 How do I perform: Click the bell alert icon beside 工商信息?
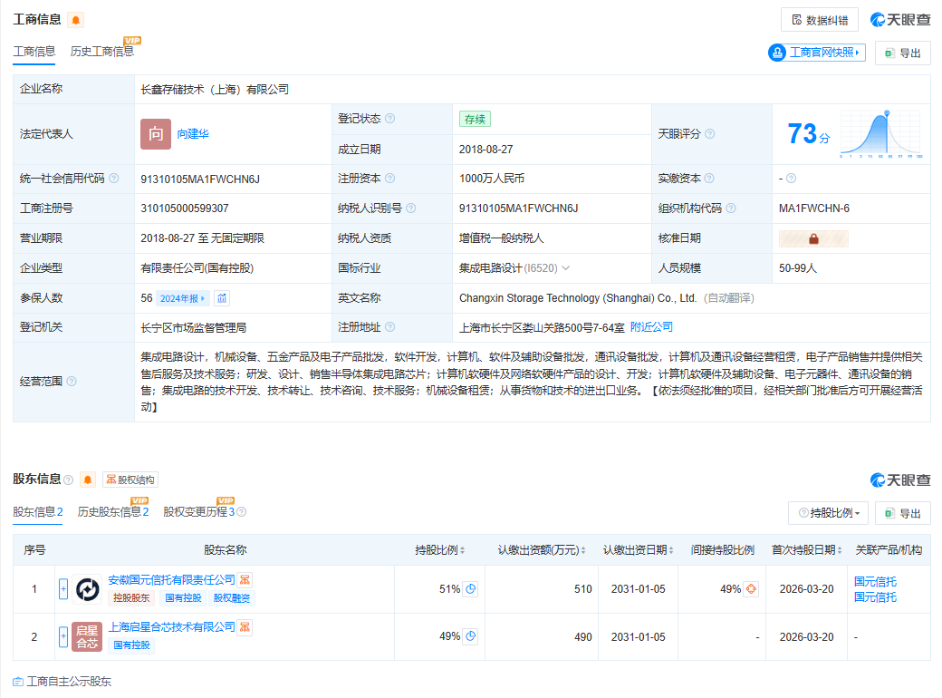tap(75, 20)
